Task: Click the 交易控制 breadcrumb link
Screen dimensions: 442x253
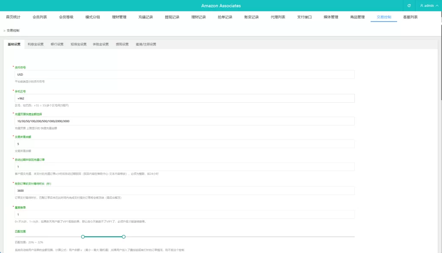Action: 13,31
